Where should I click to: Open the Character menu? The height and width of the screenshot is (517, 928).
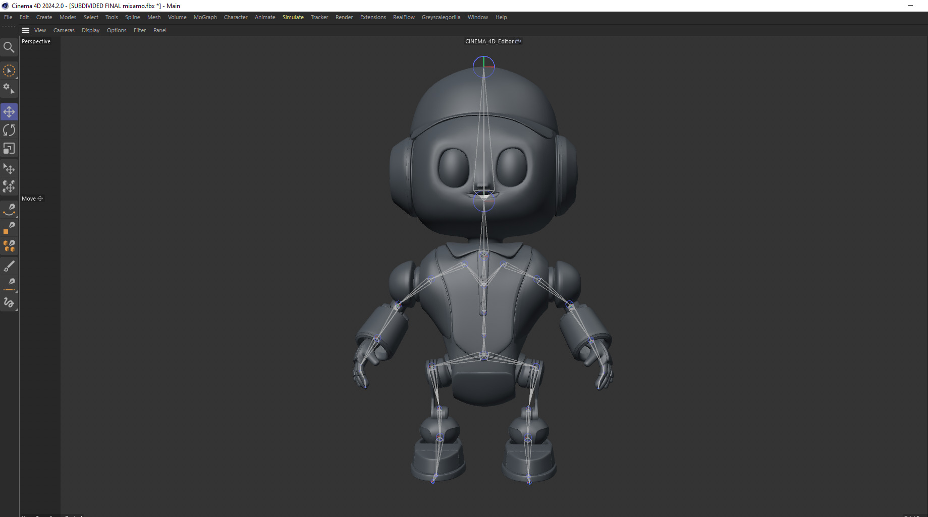(236, 17)
